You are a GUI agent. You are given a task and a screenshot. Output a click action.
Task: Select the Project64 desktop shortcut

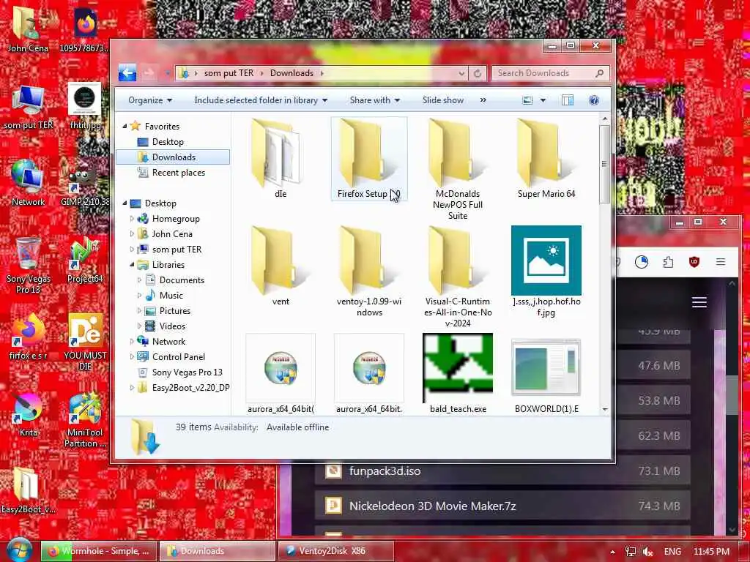pyautogui.click(x=85, y=261)
